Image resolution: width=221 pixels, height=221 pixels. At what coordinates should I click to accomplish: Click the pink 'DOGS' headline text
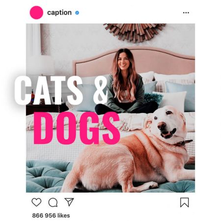tap(77, 128)
